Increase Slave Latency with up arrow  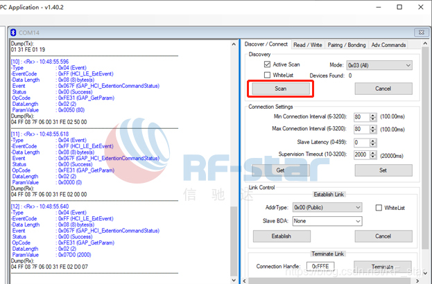click(373, 141)
